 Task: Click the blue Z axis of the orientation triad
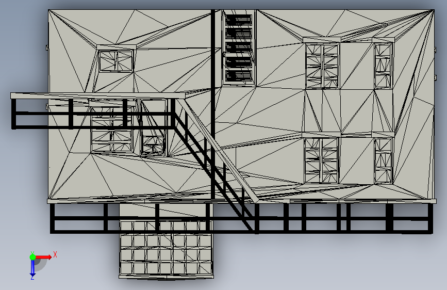coord(32,268)
